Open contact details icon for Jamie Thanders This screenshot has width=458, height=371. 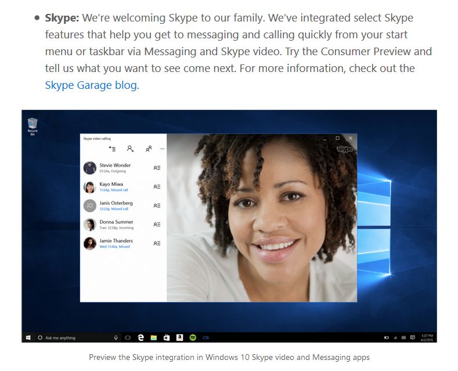coord(157,243)
